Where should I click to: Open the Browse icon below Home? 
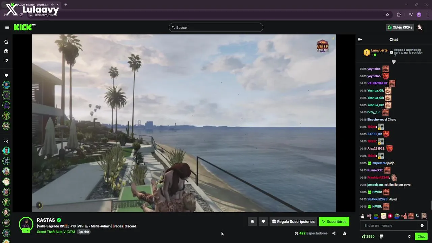click(6, 51)
